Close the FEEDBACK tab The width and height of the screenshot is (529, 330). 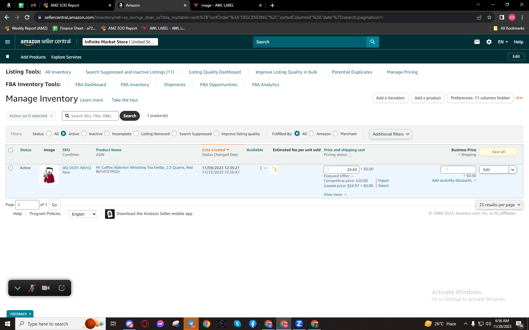(30, 314)
